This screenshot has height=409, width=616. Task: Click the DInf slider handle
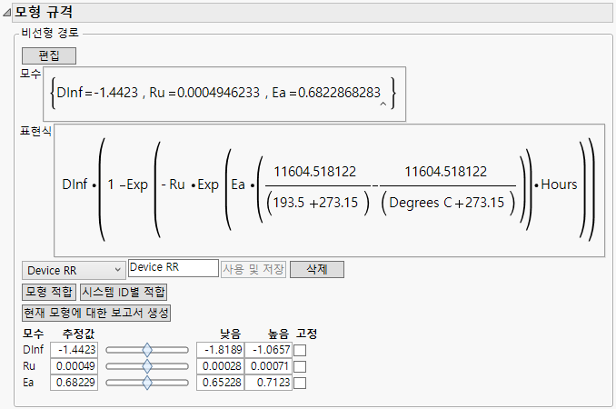(147, 350)
